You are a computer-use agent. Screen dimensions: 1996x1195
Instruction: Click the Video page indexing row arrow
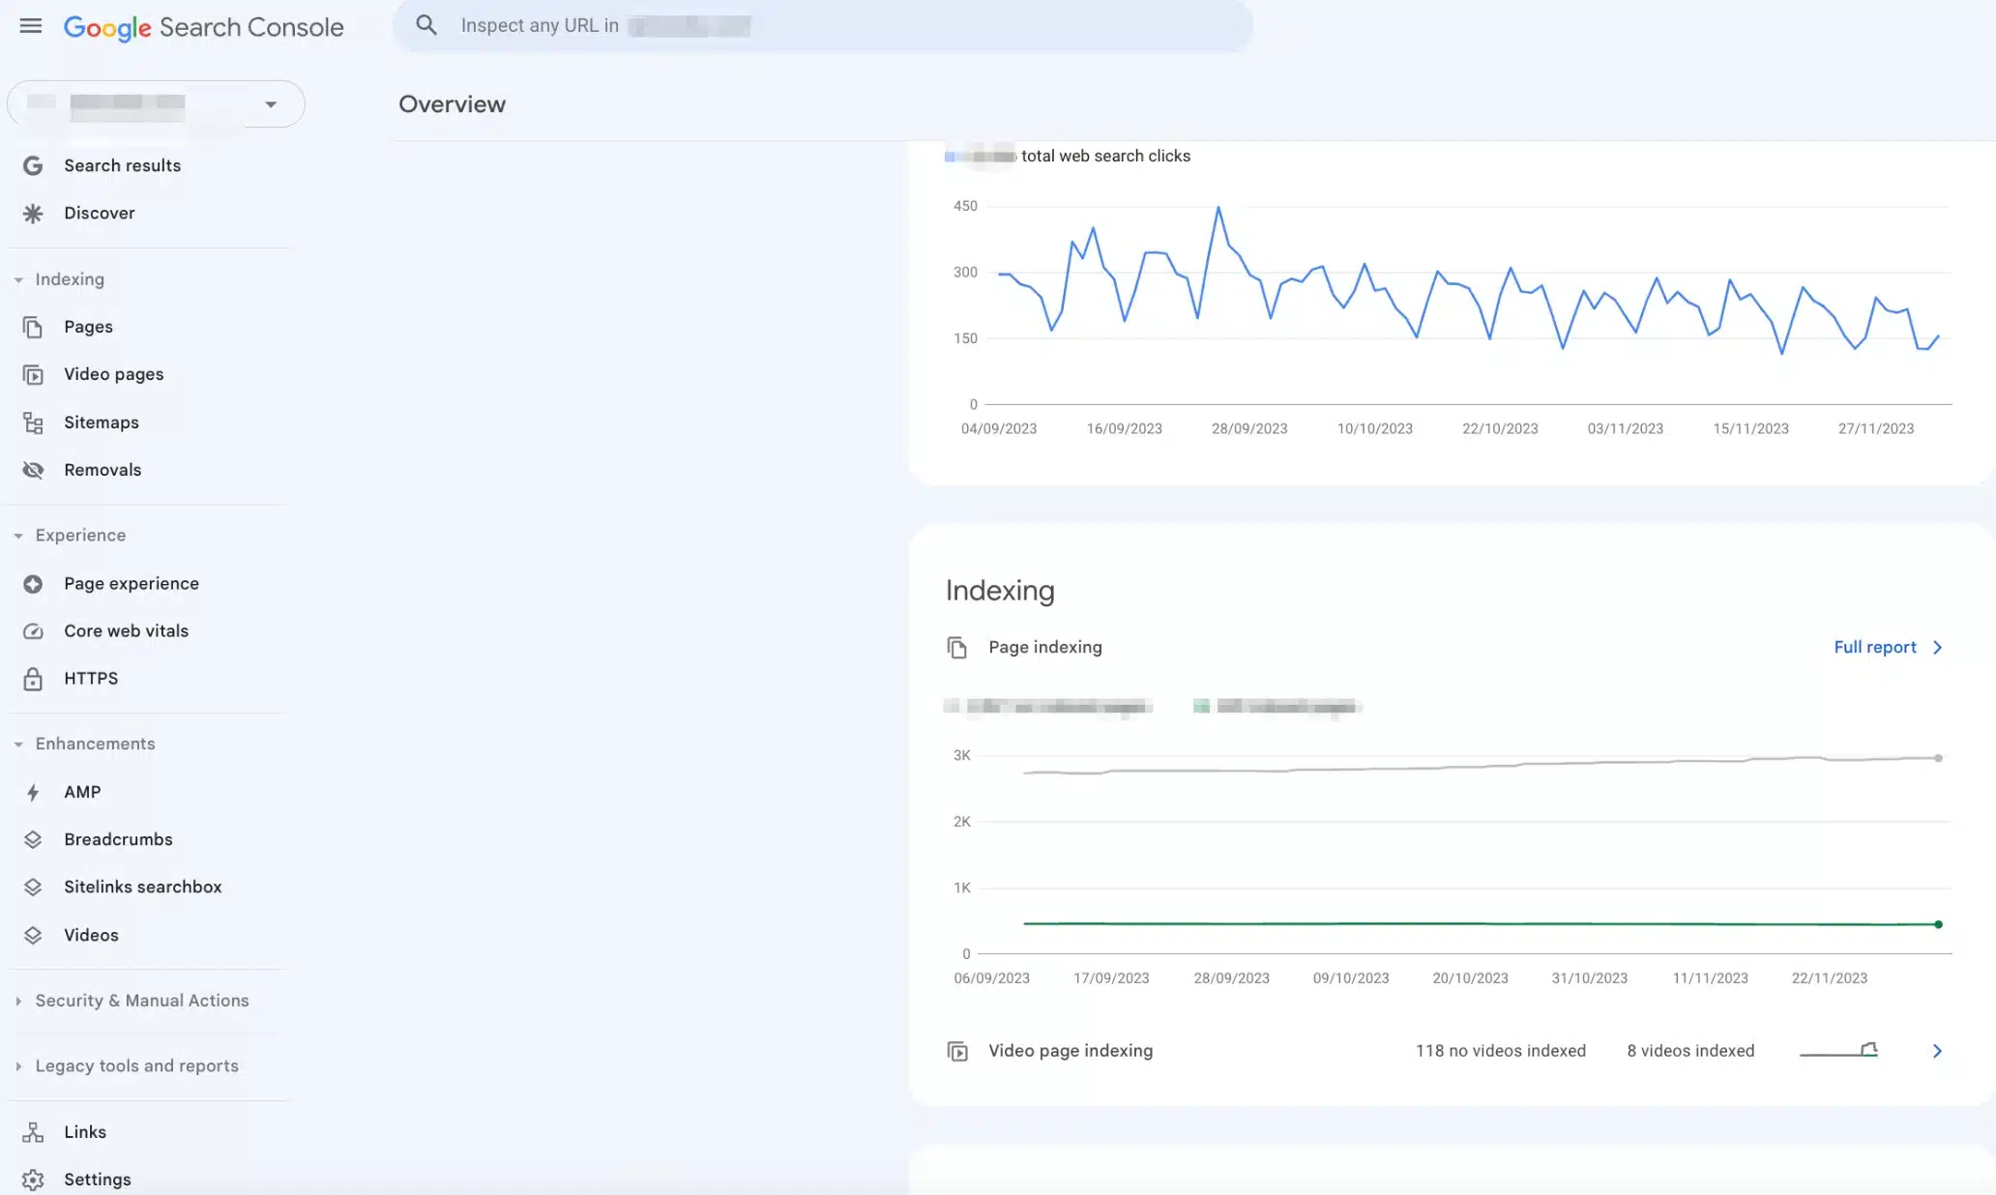[1936, 1051]
